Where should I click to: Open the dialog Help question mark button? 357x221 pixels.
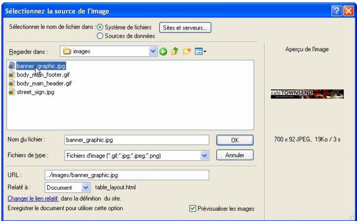336,11
